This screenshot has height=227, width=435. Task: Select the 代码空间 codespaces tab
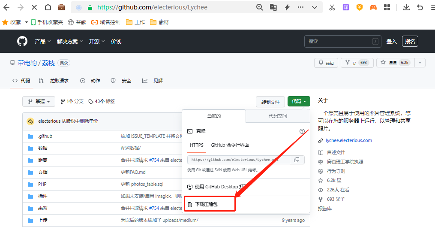[x=278, y=116]
